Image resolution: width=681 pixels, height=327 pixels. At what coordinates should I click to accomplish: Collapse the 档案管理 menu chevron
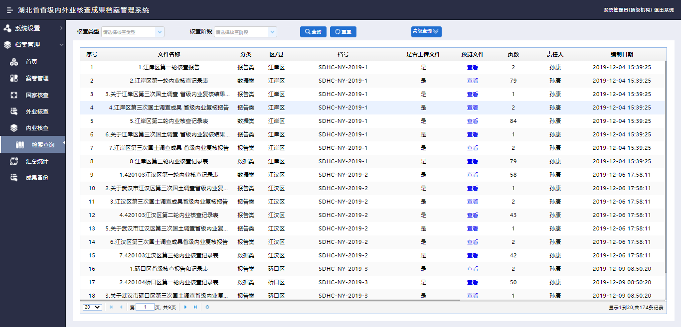point(61,45)
